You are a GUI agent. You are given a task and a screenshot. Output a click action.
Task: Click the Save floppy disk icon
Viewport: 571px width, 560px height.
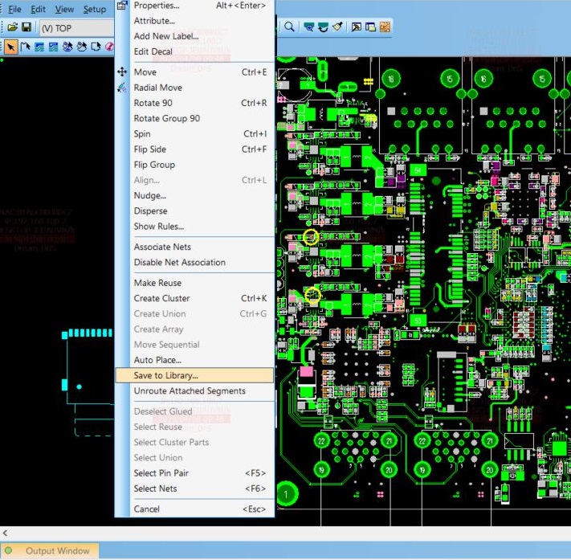pos(27,27)
